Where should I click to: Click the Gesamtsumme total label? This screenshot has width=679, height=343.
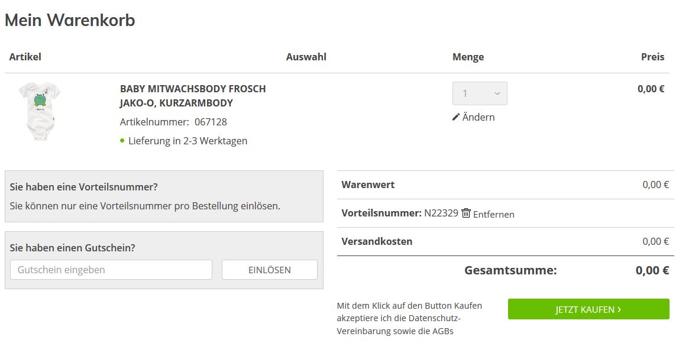pyautogui.click(x=510, y=270)
